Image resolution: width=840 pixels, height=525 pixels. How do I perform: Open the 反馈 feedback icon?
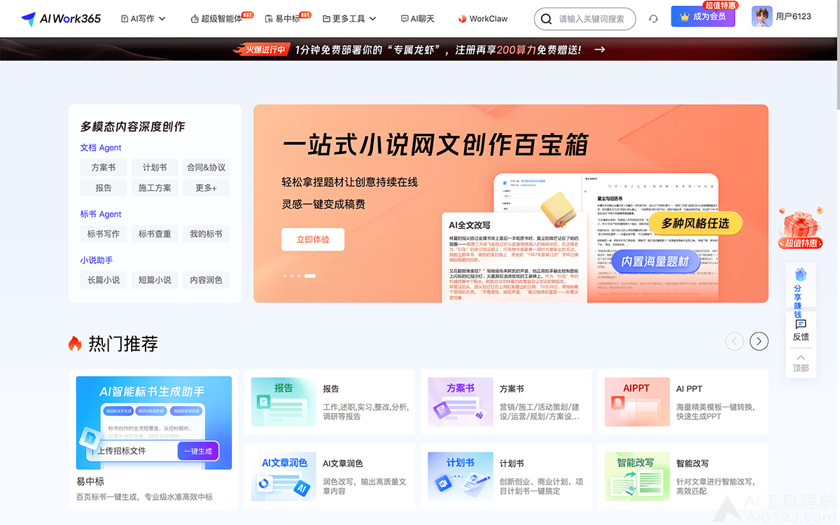(x=801, y=324)
